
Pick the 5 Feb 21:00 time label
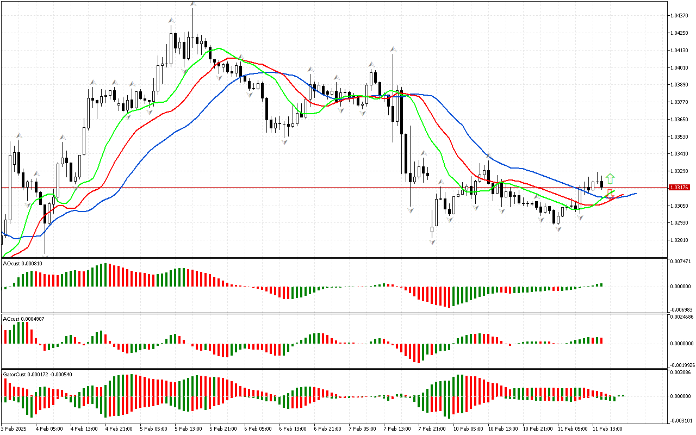point(224,428)
